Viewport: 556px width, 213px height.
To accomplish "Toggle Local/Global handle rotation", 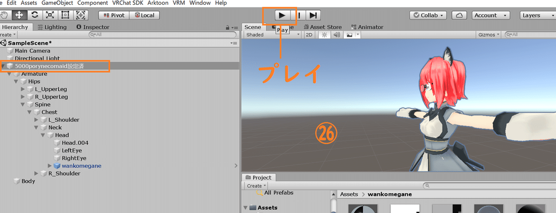I will [144, 15].
